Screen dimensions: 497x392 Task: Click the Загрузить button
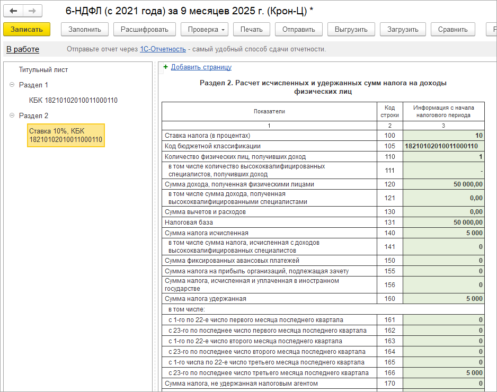[402, 29]
